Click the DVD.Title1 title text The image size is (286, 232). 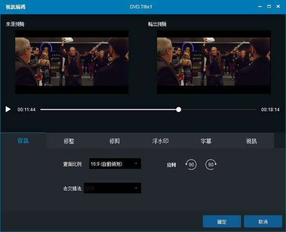[141, 7]
